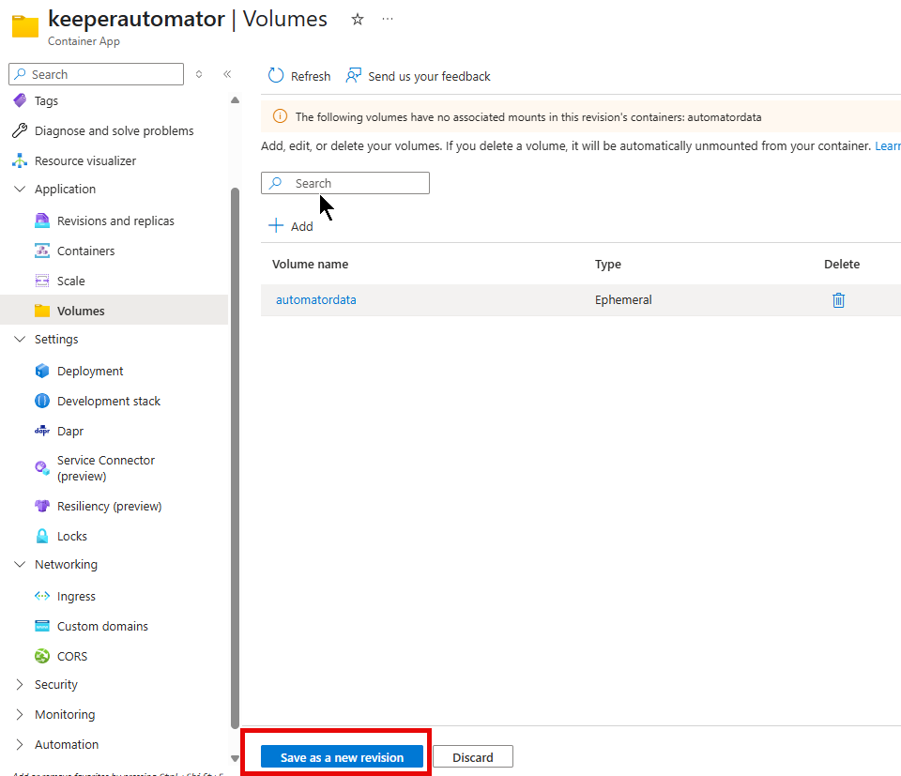Click the sidebar vertical scrollbar
Image resolution: width=901 pixels, height=776 pixels.
(x=235, y=450)
